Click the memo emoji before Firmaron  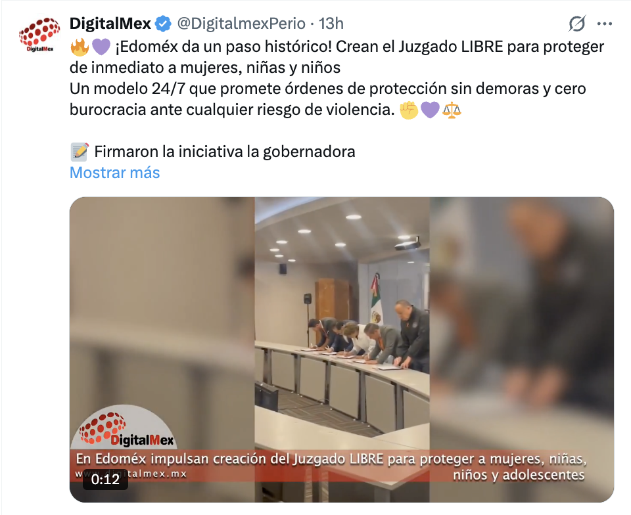(x=80, y=152)
